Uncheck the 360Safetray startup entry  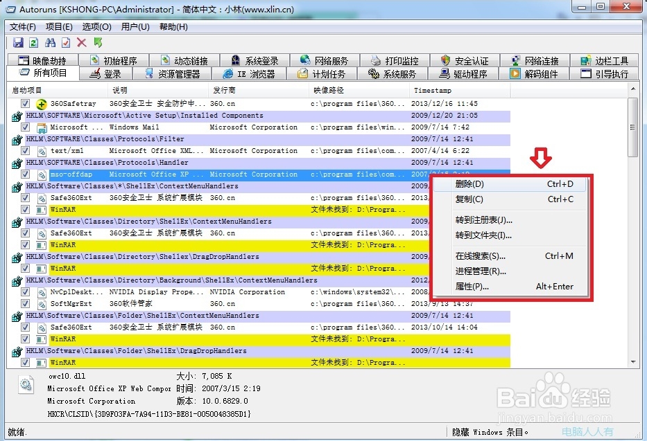[26, 104]
